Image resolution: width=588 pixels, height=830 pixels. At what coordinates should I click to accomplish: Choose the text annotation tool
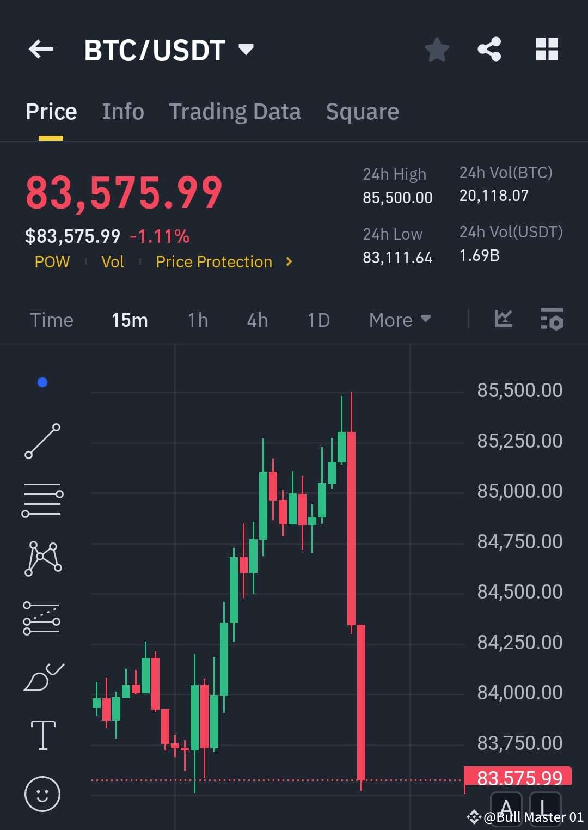(x=42, y=734)
